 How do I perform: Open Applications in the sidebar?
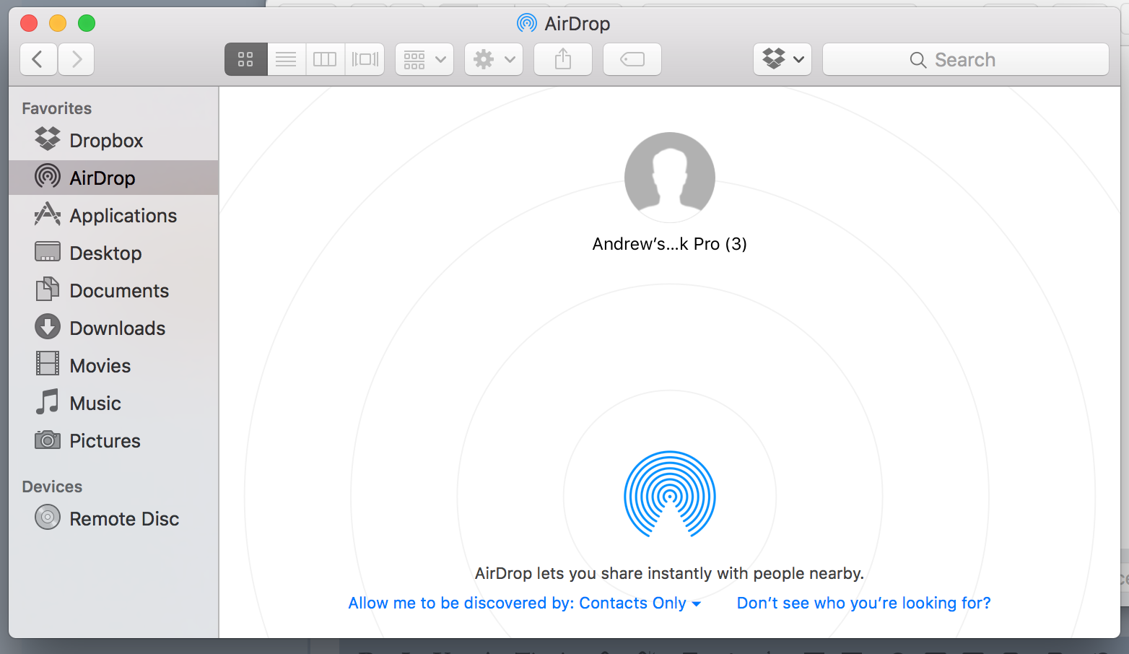(113, 215)
